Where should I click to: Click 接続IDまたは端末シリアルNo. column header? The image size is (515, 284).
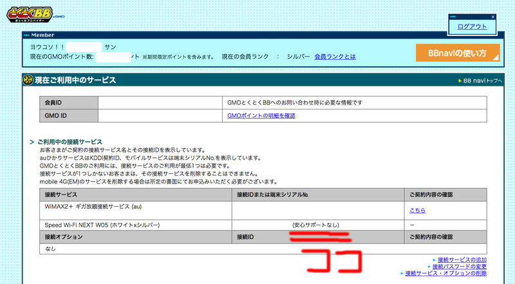(x=318, y=194)
